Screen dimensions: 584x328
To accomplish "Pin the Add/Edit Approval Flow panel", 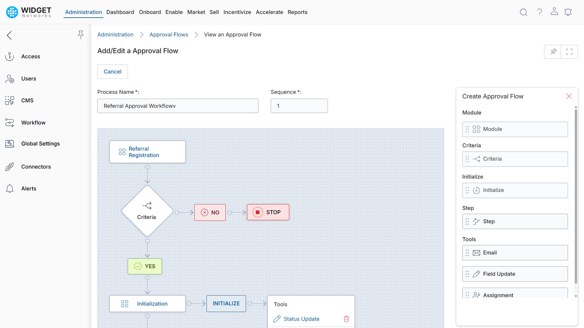I will [553, 52].
